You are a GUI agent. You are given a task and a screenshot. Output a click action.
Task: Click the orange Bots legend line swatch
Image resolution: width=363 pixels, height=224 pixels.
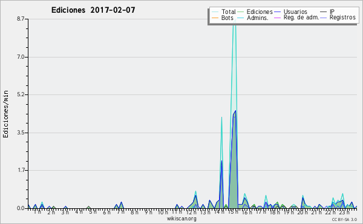(x=215, y=18)
